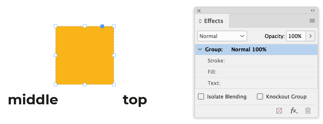This screenshot has width=323, height=124.
Task: Click the Clear all effects icon
Action: [x=279, y=111]
